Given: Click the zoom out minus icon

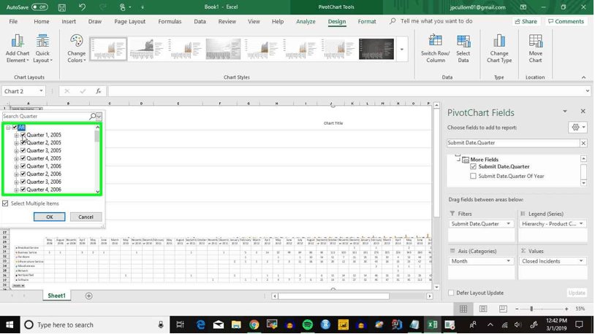Looking at the screenshot, I should [x=517, y=309].
